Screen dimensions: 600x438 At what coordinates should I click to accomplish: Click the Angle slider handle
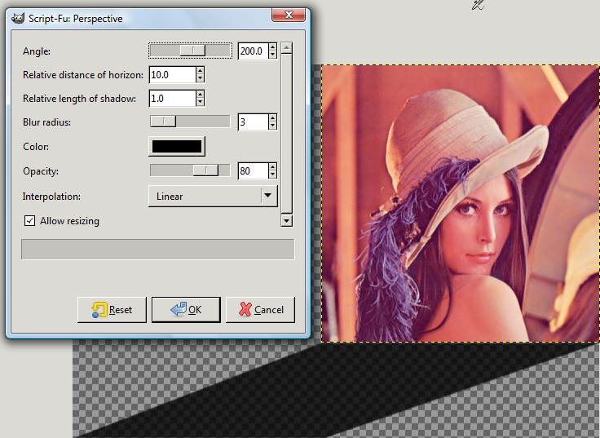click(192, 51)
